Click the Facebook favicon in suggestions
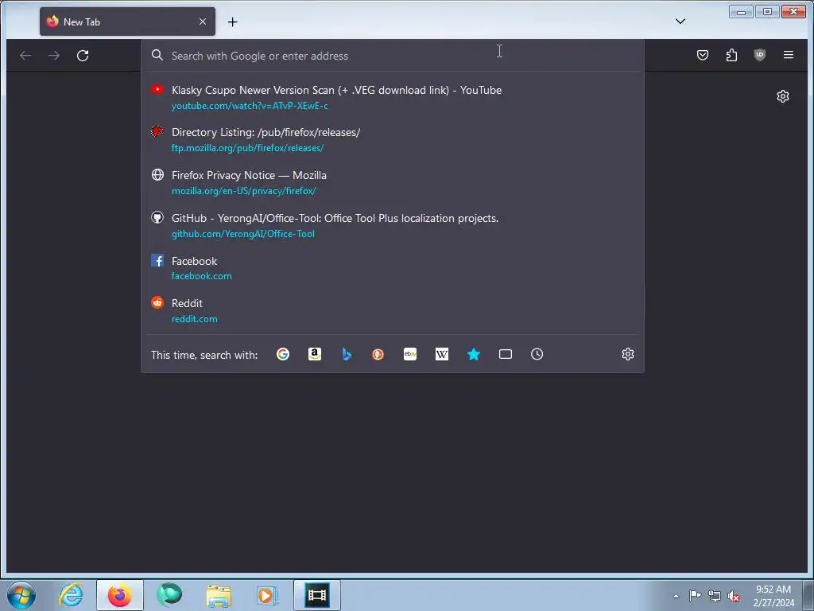814x611 pixels. pos(157,260)
